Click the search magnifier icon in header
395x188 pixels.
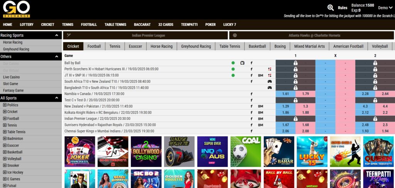331,7
